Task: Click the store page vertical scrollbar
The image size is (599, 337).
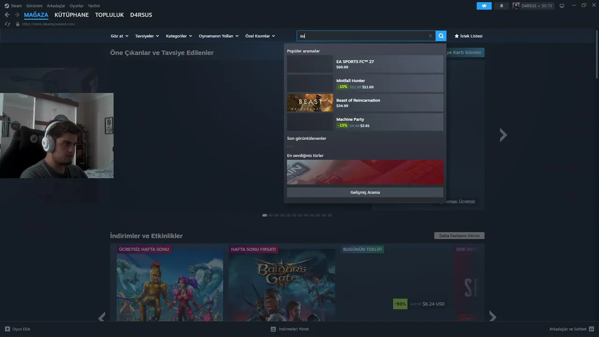Action: point(597,54)
